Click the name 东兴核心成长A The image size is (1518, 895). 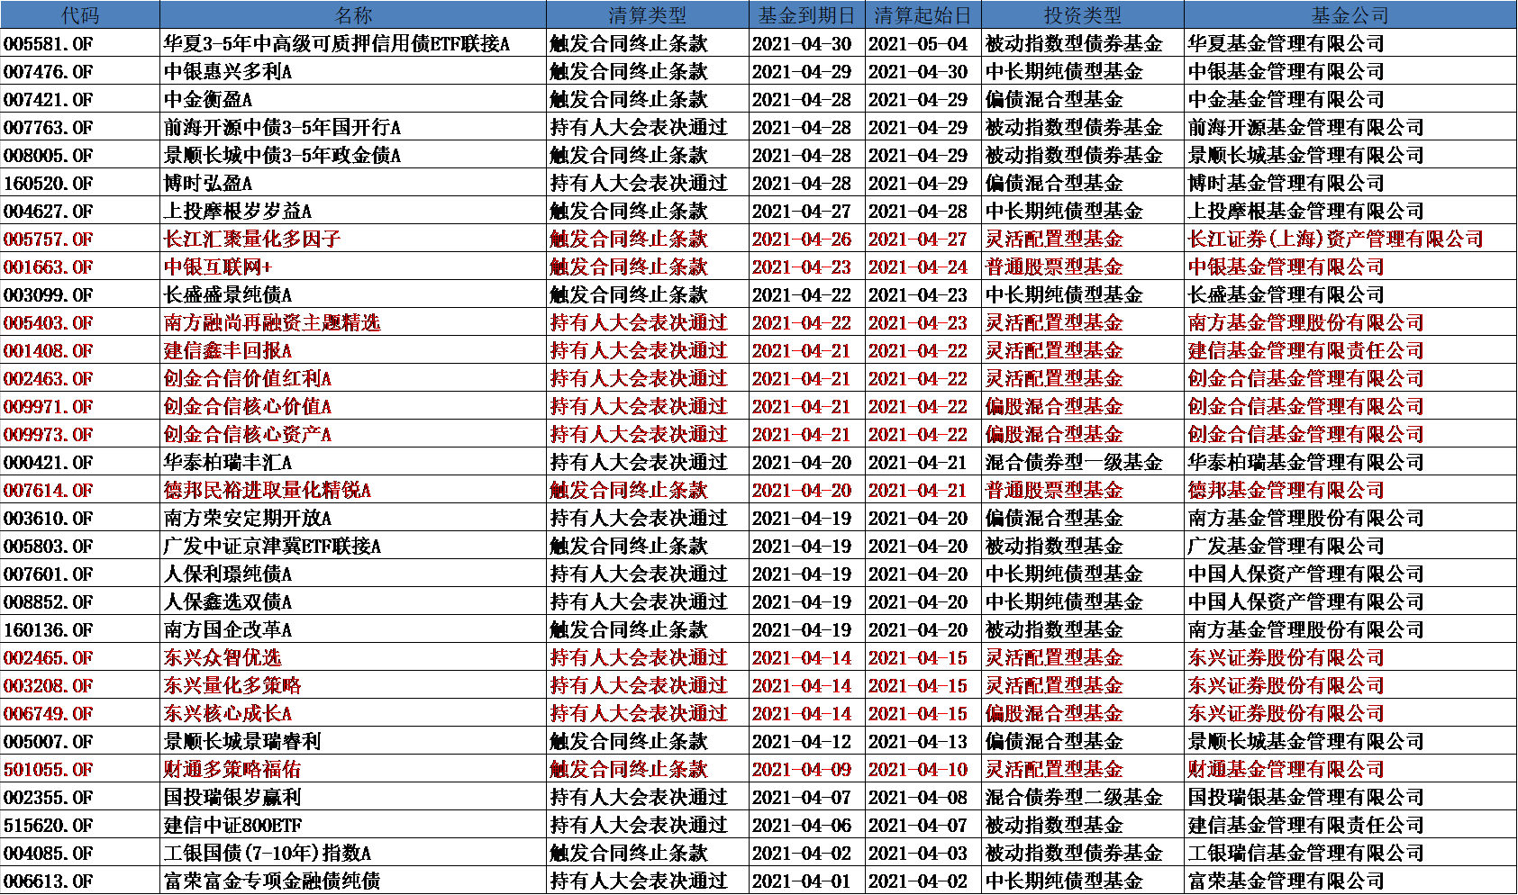click(228, 714)
